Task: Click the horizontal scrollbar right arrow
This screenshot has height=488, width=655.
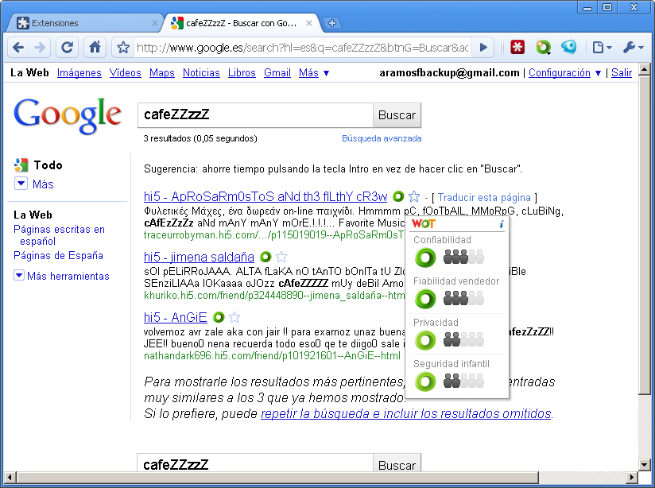Action: click(632, 477)
